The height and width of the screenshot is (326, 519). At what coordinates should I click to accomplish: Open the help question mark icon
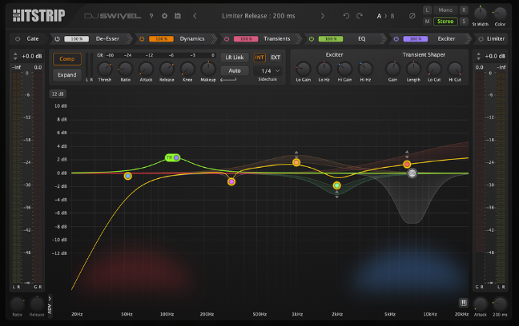click(x=151, y=16)
